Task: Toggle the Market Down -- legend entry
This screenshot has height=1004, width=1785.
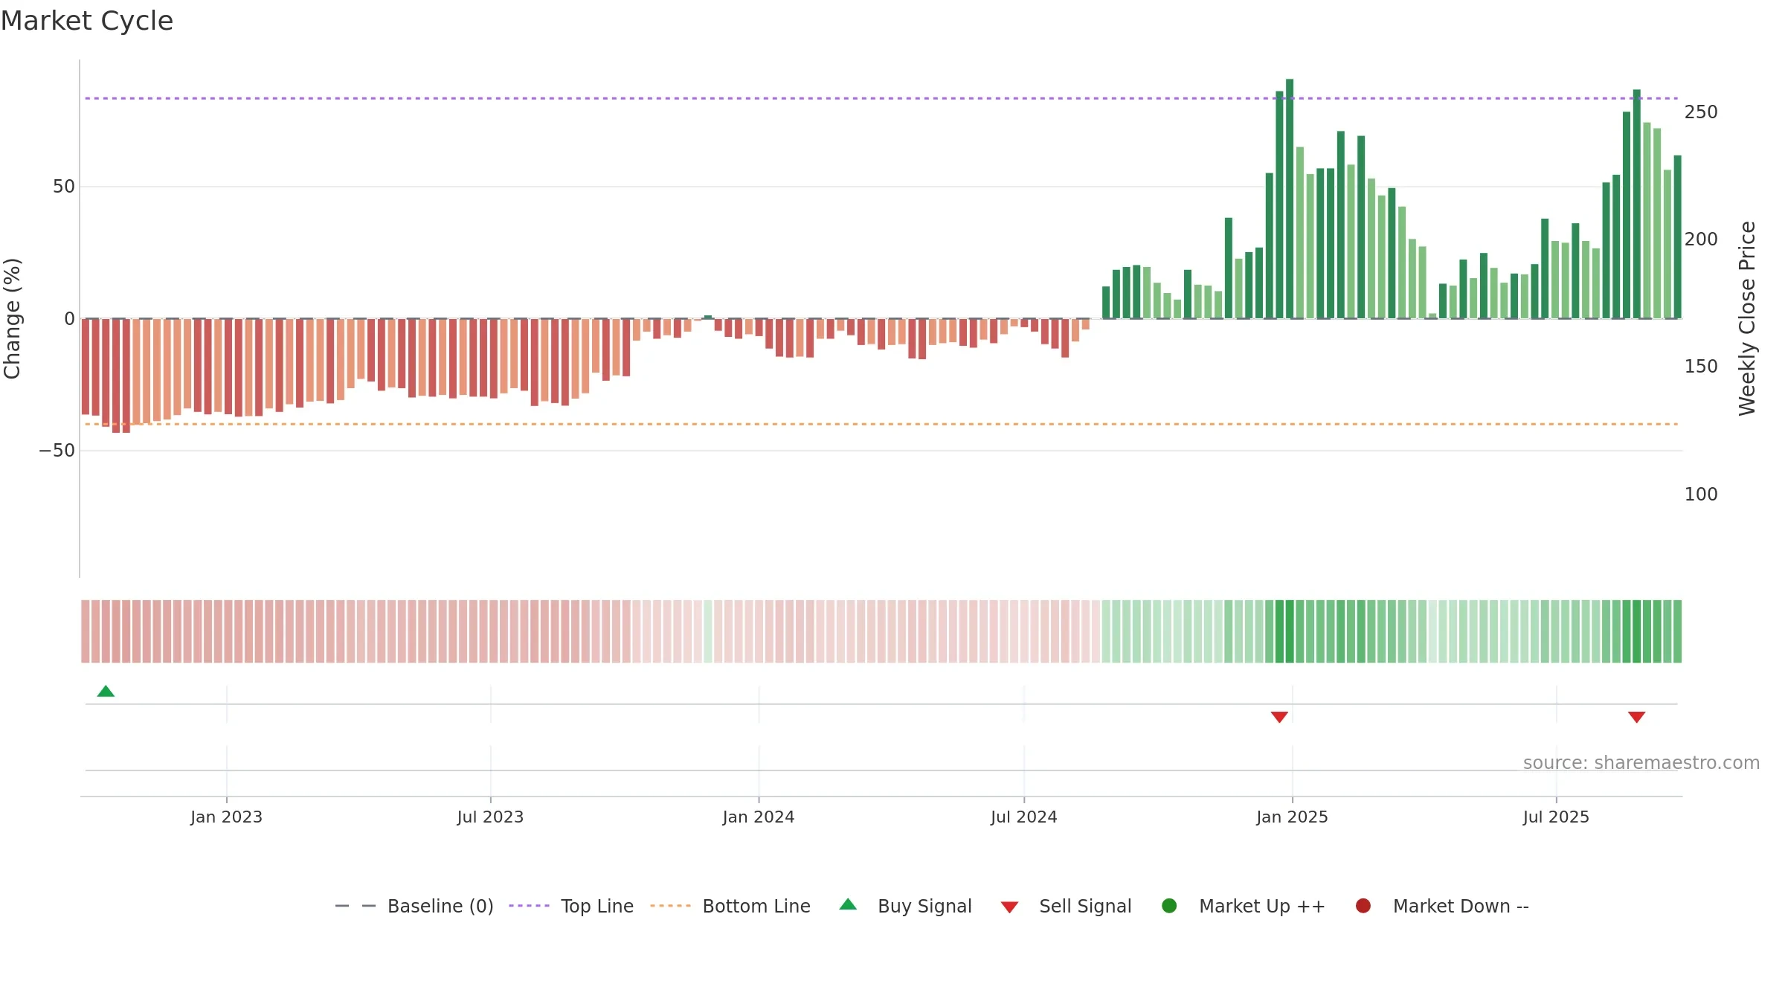Action: point(1442,906)
